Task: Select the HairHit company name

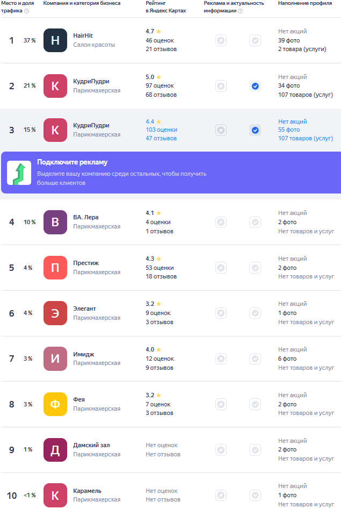Action: [x=83, y=35]
